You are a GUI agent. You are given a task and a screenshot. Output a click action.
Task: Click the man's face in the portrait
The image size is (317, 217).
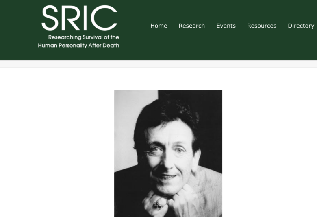click(x=169, y=158)
